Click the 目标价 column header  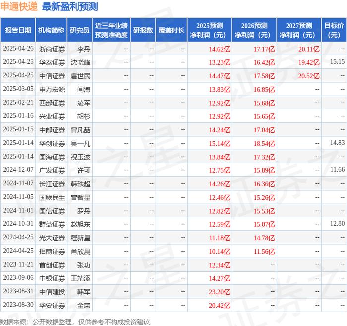[334, 30]
